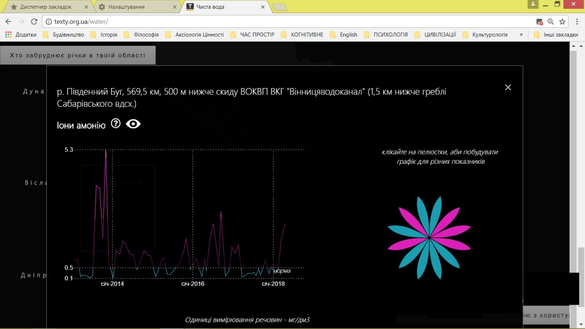This screenshot has height=329, width=585.
Task: Bookmark this page with the star icon
Action: [562, 21]
